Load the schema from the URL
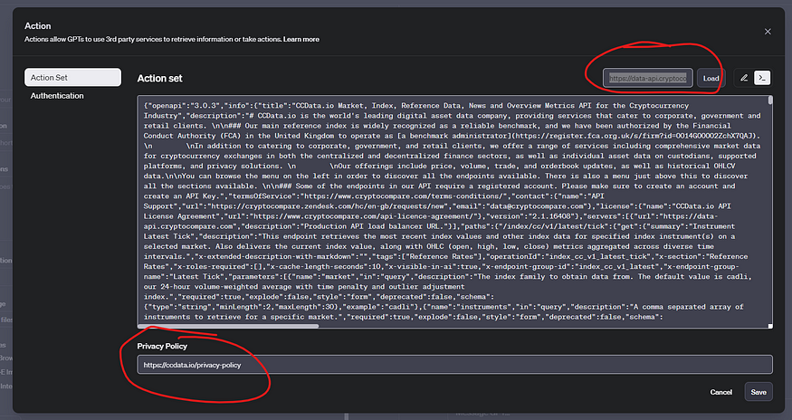Viewport: 792px width, 420px height. (711, 78)
